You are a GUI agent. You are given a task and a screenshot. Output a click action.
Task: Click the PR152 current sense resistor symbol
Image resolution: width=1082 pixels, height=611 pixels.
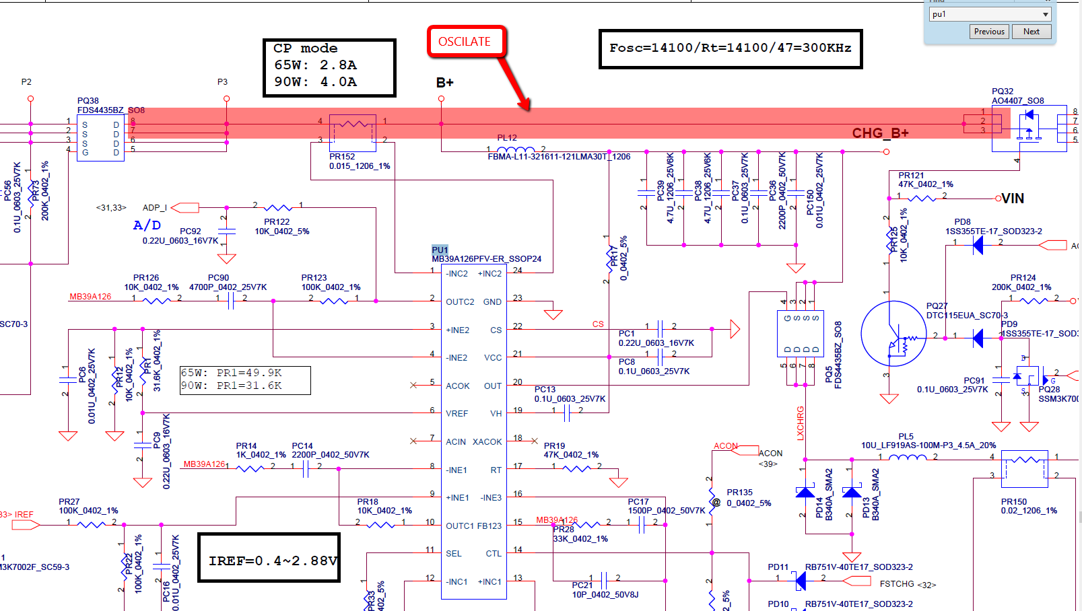pyautogui.click(x=353, y=124)
